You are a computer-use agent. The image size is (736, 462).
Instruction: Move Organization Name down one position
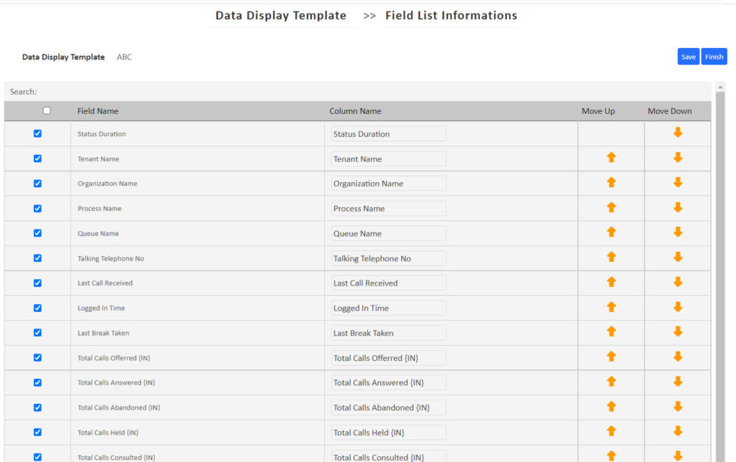click(676, 183)
